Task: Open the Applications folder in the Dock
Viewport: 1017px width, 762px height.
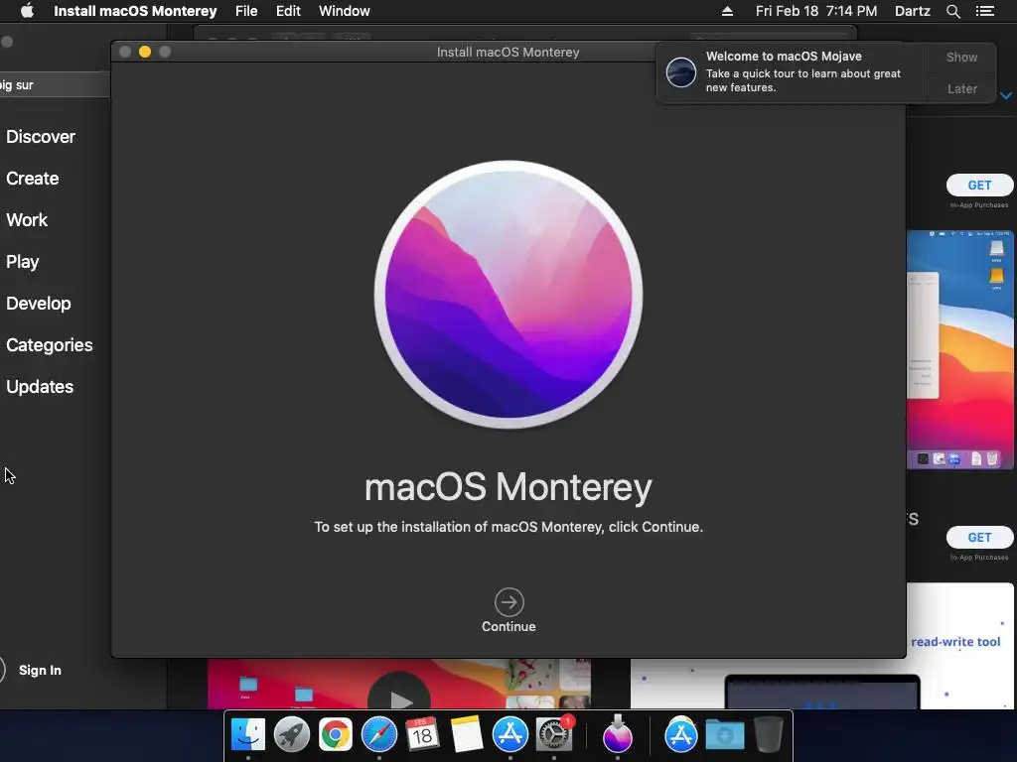Action: tap(680, 735)
